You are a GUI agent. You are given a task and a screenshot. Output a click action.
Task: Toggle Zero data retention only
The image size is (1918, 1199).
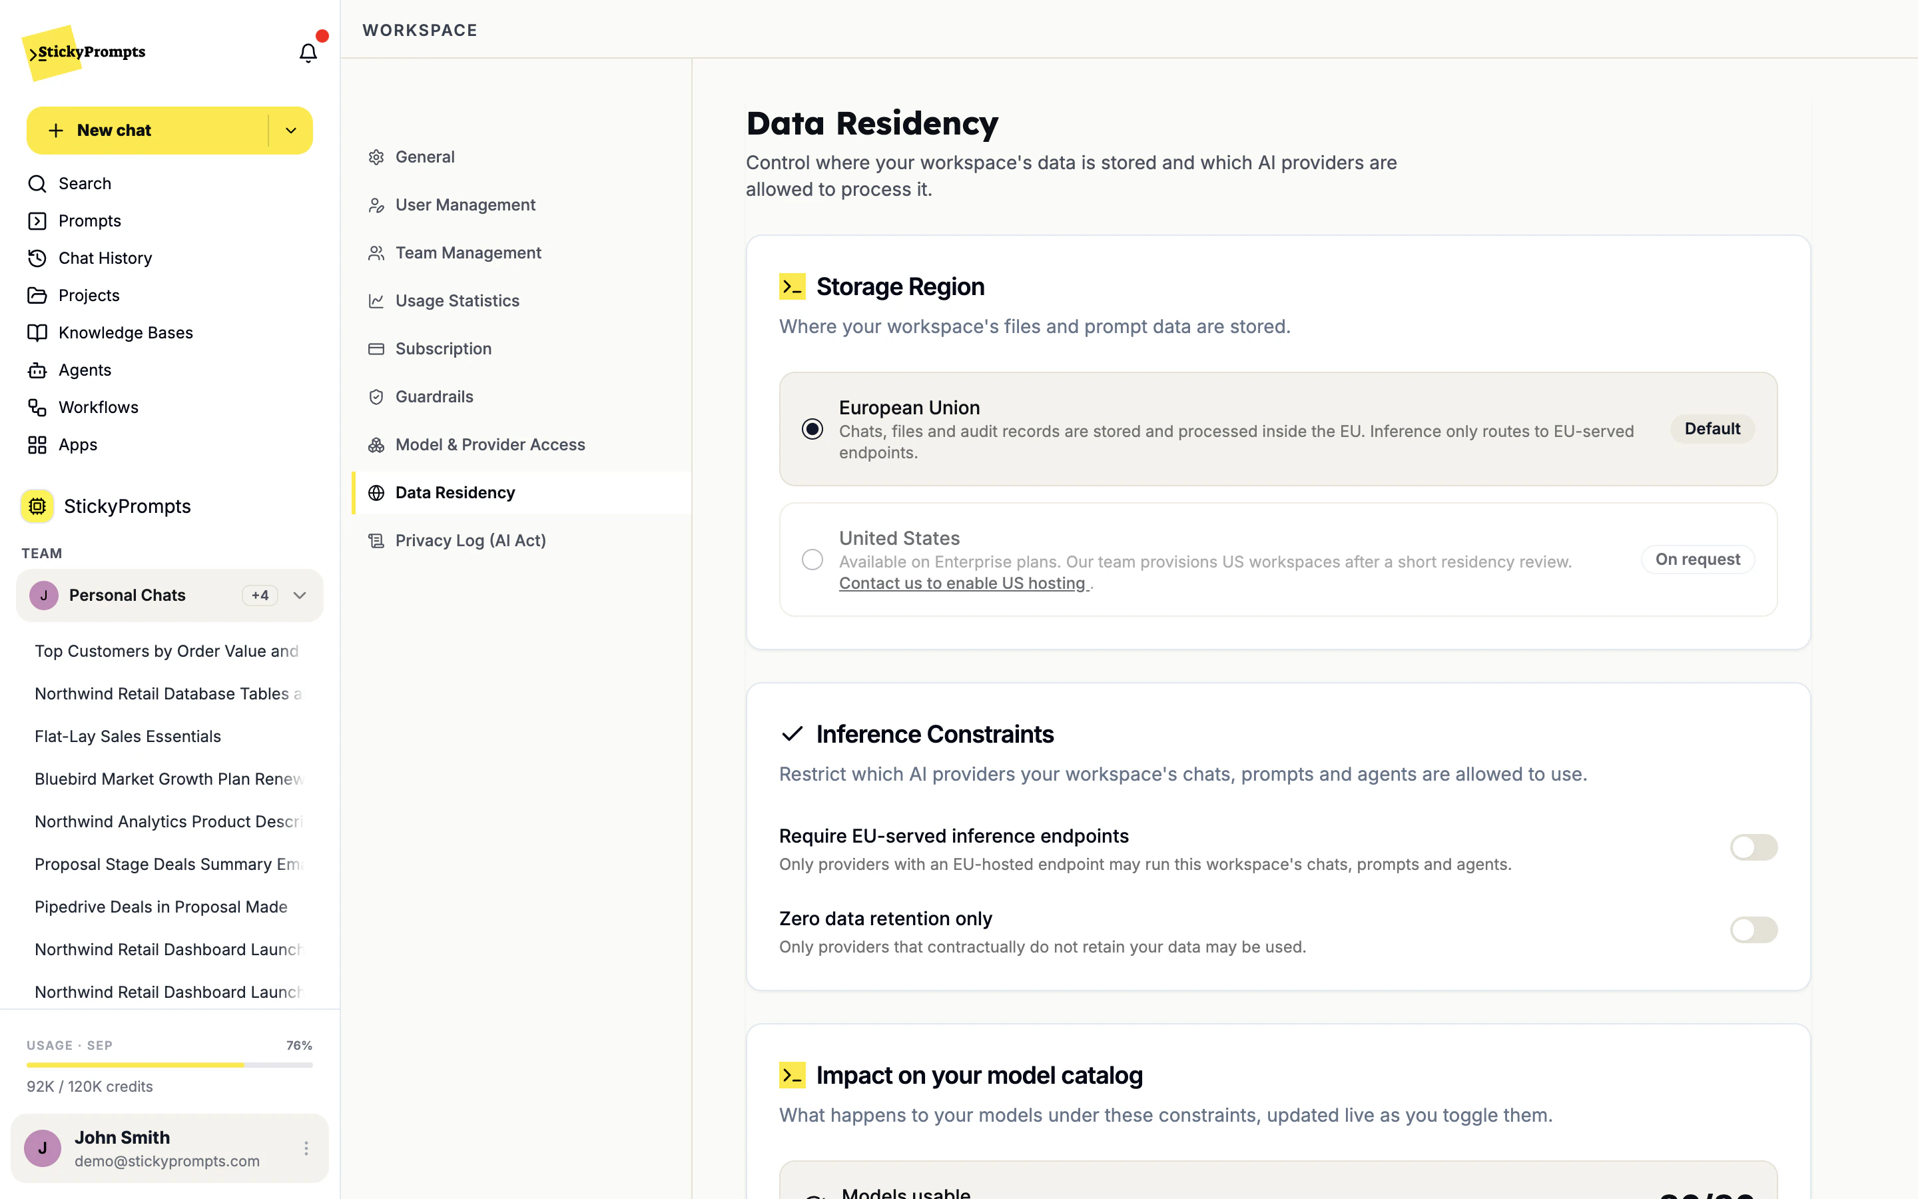coord(1753,929)
